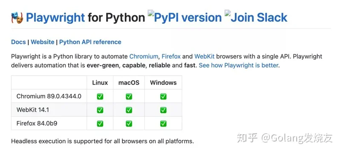Click the theater masks emoji icon
The width and height of the screenshot is (341, 153).
point(17,18)
